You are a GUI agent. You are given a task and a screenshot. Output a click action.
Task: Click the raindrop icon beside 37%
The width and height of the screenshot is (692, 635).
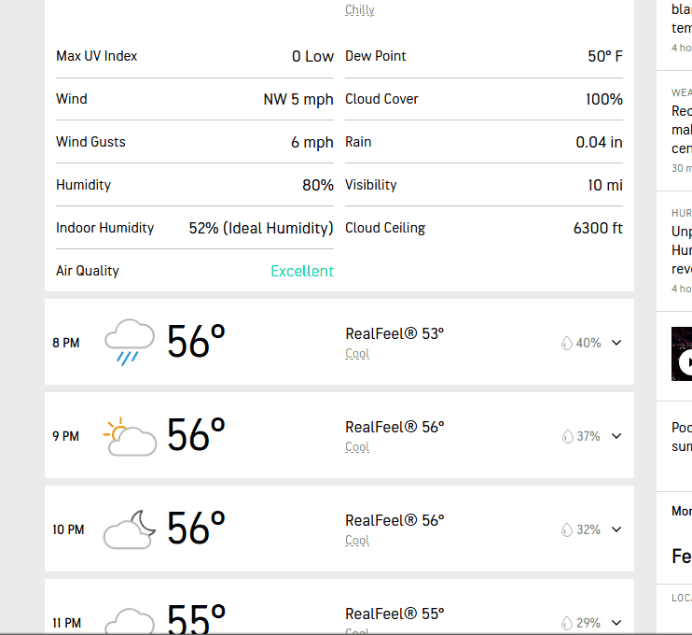pos(567,436)
